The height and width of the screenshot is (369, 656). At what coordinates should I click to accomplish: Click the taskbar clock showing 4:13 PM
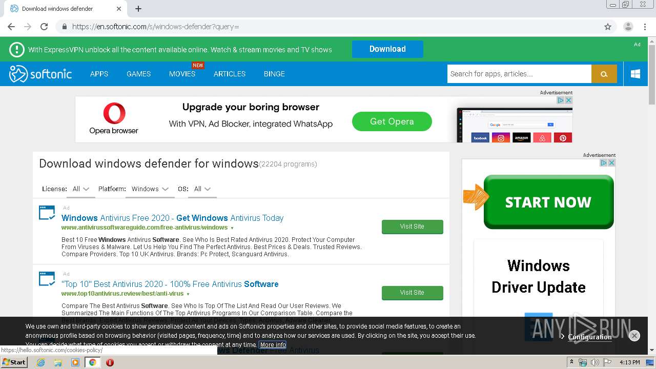630,362
